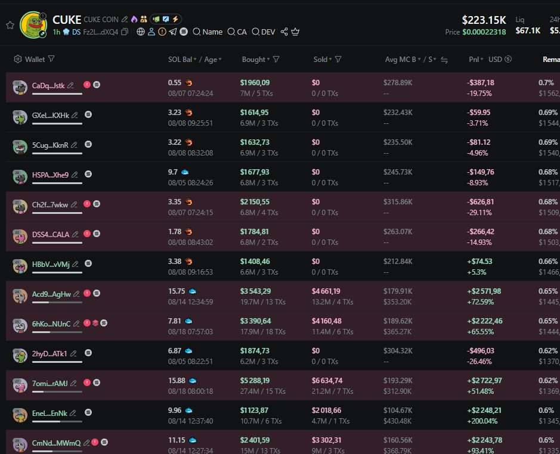Click the shrimp icon beside 3.38 SOL
Screen dimensions: 560x454
pos(188,262)
